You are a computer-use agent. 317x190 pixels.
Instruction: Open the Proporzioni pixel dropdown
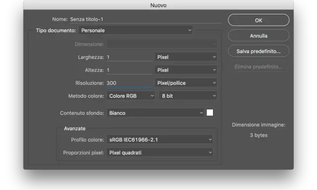tap(159, 152)
